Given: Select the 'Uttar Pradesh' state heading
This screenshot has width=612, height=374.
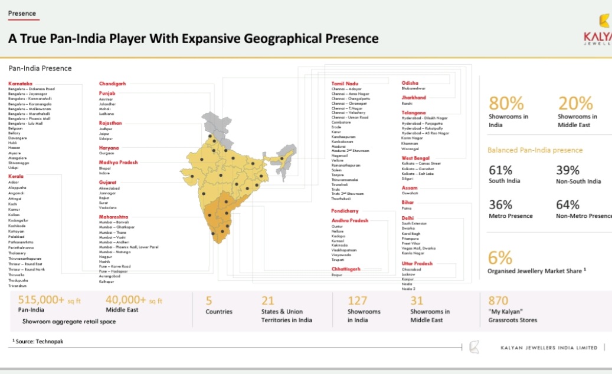Looking at the screenshot, I should pos(417,264).
